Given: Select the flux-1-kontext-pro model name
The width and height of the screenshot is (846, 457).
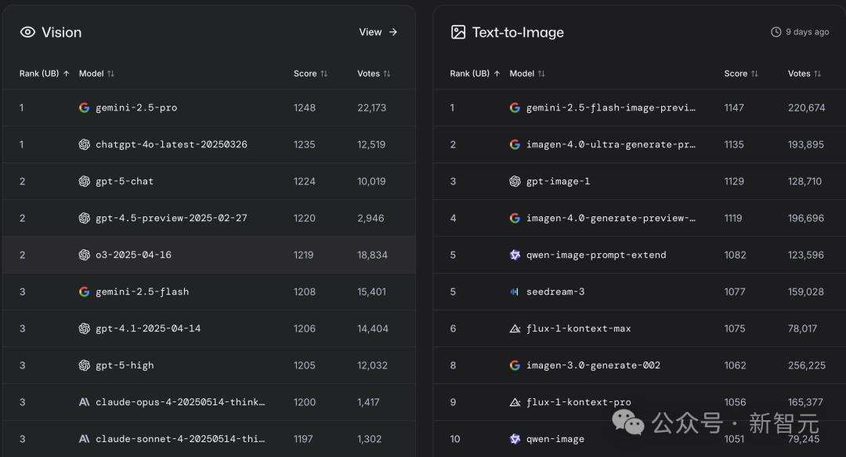Looking at the screenshot, I should (578, 402).
